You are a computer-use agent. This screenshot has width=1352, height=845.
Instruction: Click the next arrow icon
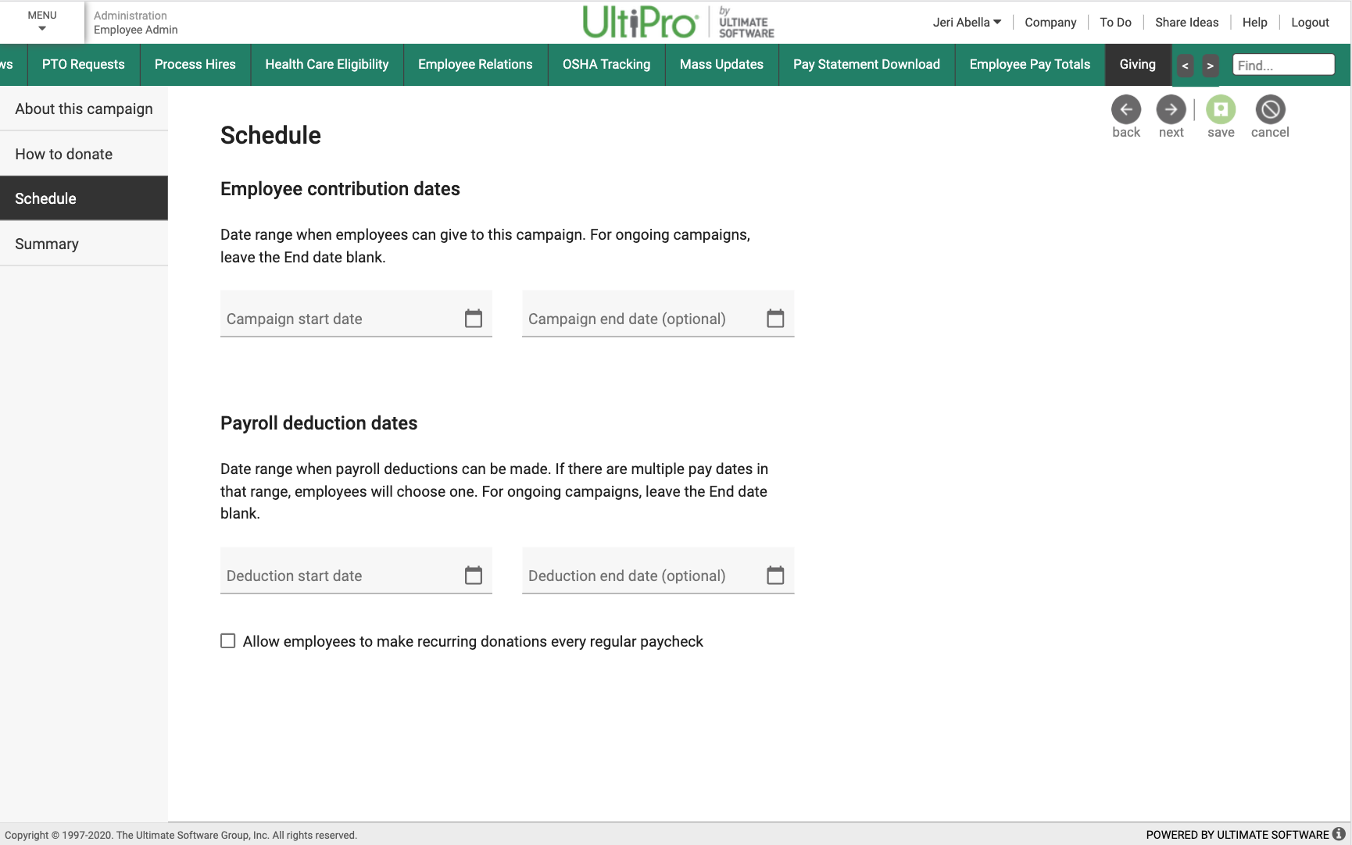(1171, 110)
